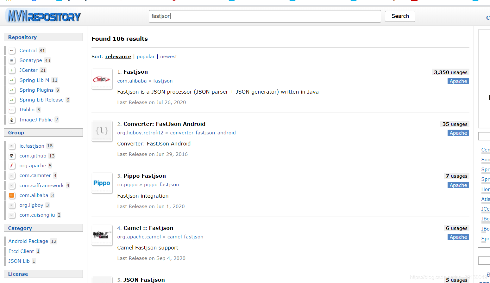Click the io.fastjson group icon
The image size is (490, 283).
coord(12,146)
